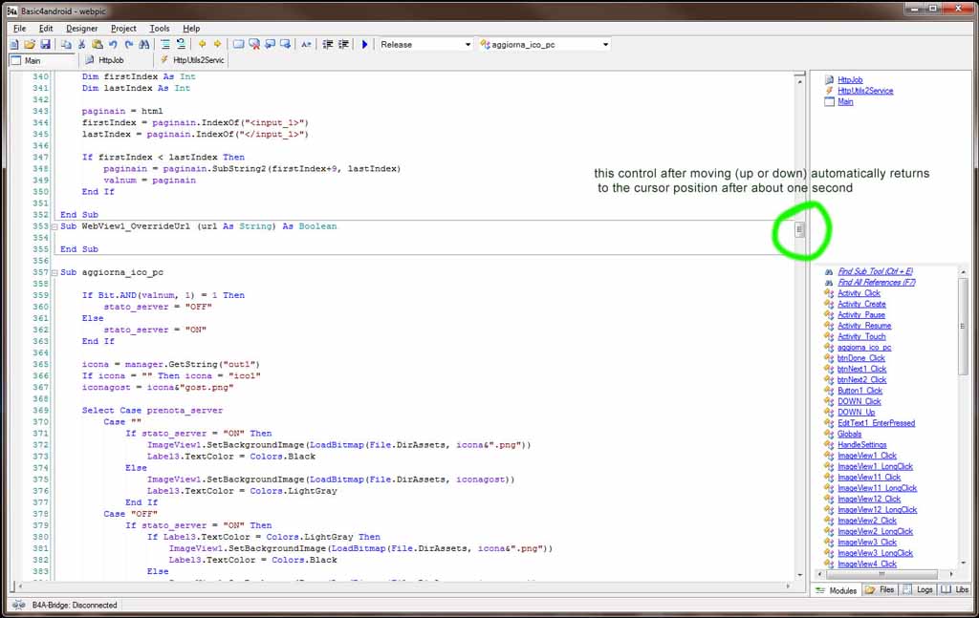Image resolution: width=979 pixels, height=618 pixels.
Task: Click the subs list vertical scrollbar thumb
Action: coord(962,326)
